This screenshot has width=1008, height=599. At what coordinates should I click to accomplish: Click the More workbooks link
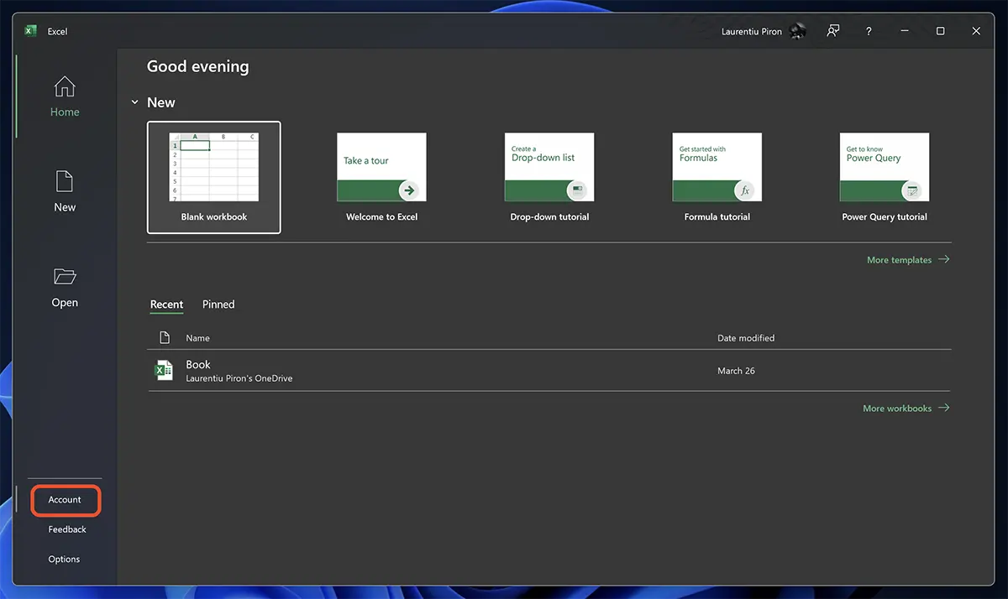pos(906,409)
